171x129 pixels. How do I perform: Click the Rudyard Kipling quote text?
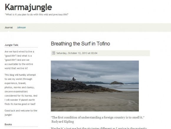(x=98, y=118)
